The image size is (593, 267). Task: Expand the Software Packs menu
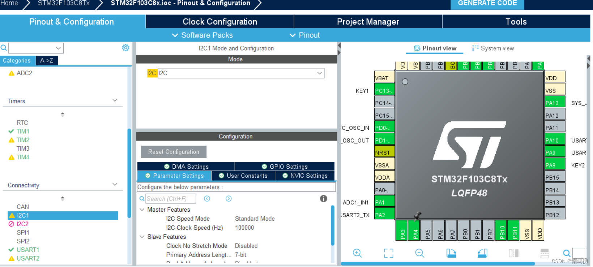[202, 35]
